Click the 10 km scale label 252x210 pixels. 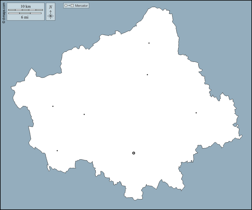point(25,6)
